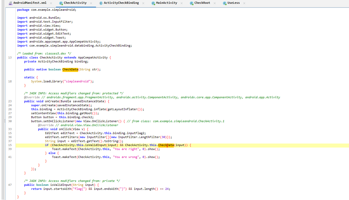Click line number 47 in the gutter
This screenshot has width=349, height=200.
10,185
